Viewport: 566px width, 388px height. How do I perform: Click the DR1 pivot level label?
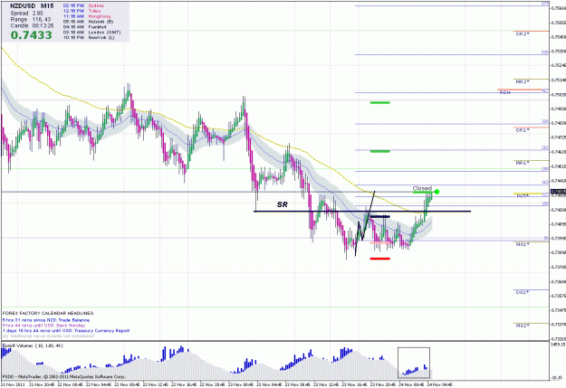pyautogui.click(x=523, y=130)
